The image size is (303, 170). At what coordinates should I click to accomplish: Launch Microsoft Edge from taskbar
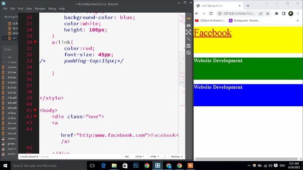click(103, 166)
